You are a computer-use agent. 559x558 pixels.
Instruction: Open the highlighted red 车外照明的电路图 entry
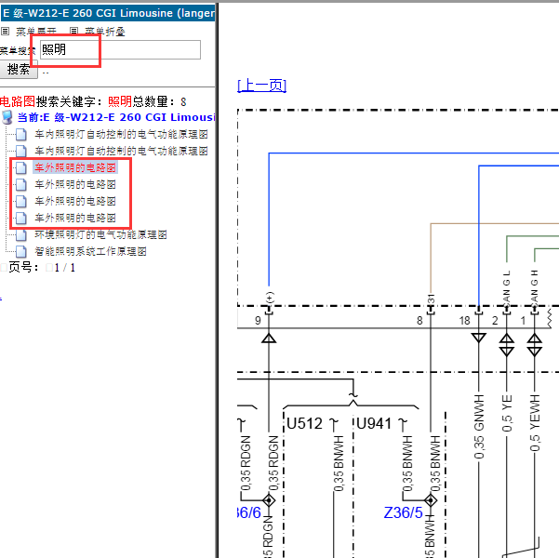(x=75, y=167)
